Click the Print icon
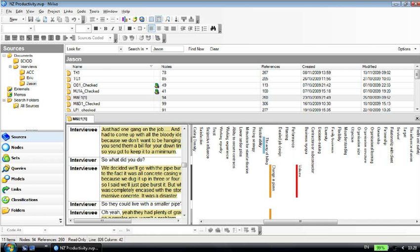The image size is (420, 252). (x=38, y=19)
